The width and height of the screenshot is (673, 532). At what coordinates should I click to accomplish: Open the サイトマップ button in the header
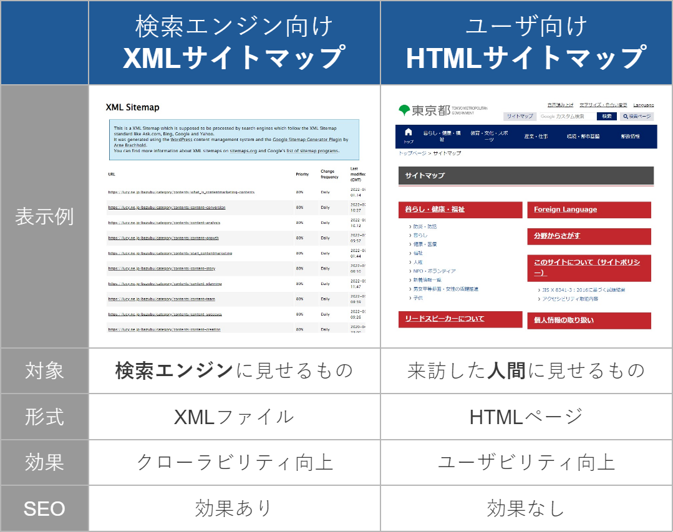(x=519, y=117)
